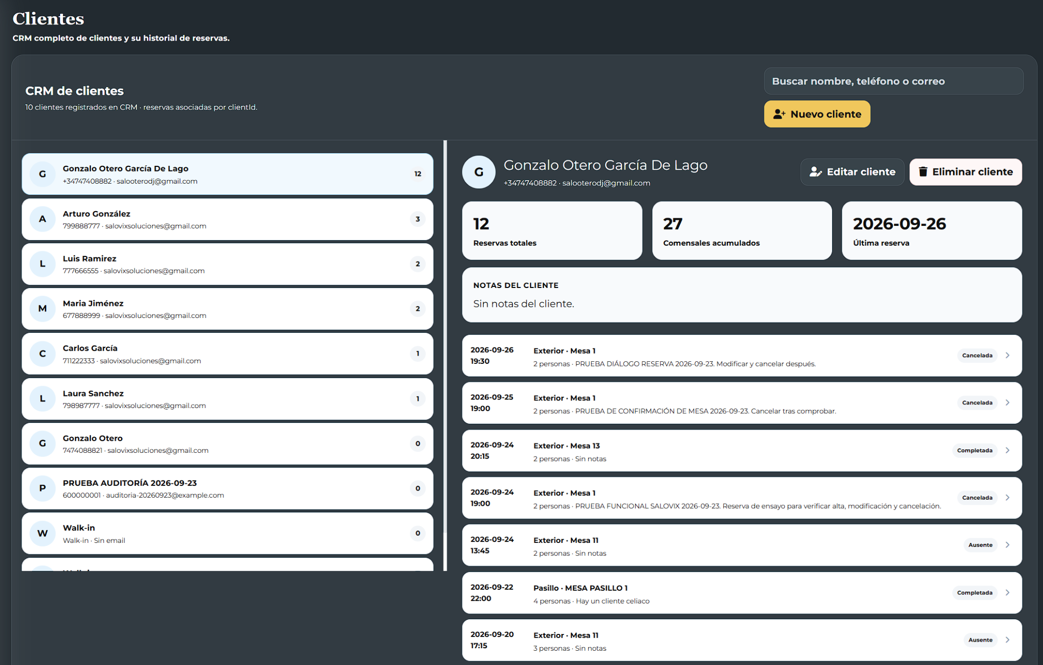Screen dimensions: 1043x665
Task: Click the G avatar of Gonzalo Otero García De Lago in list
Action: pyautogui.click(x=42, y=174)
